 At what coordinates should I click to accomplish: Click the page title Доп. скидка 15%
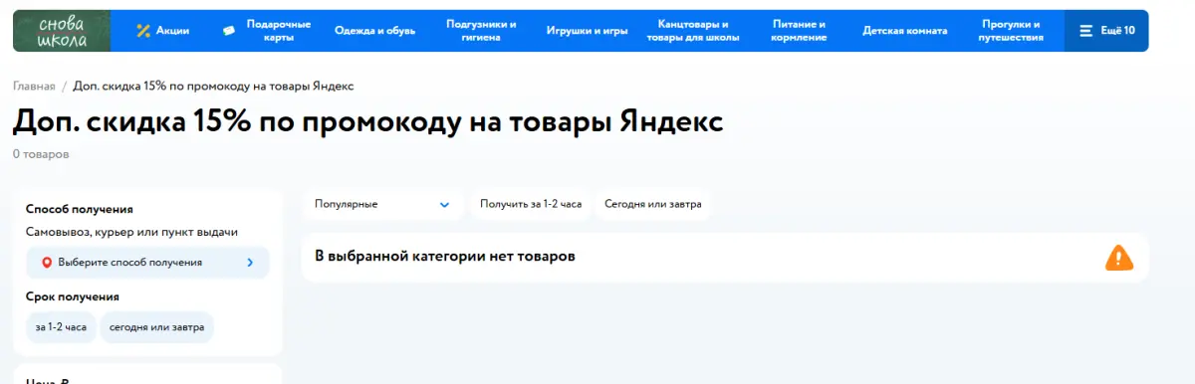[368, 121]
